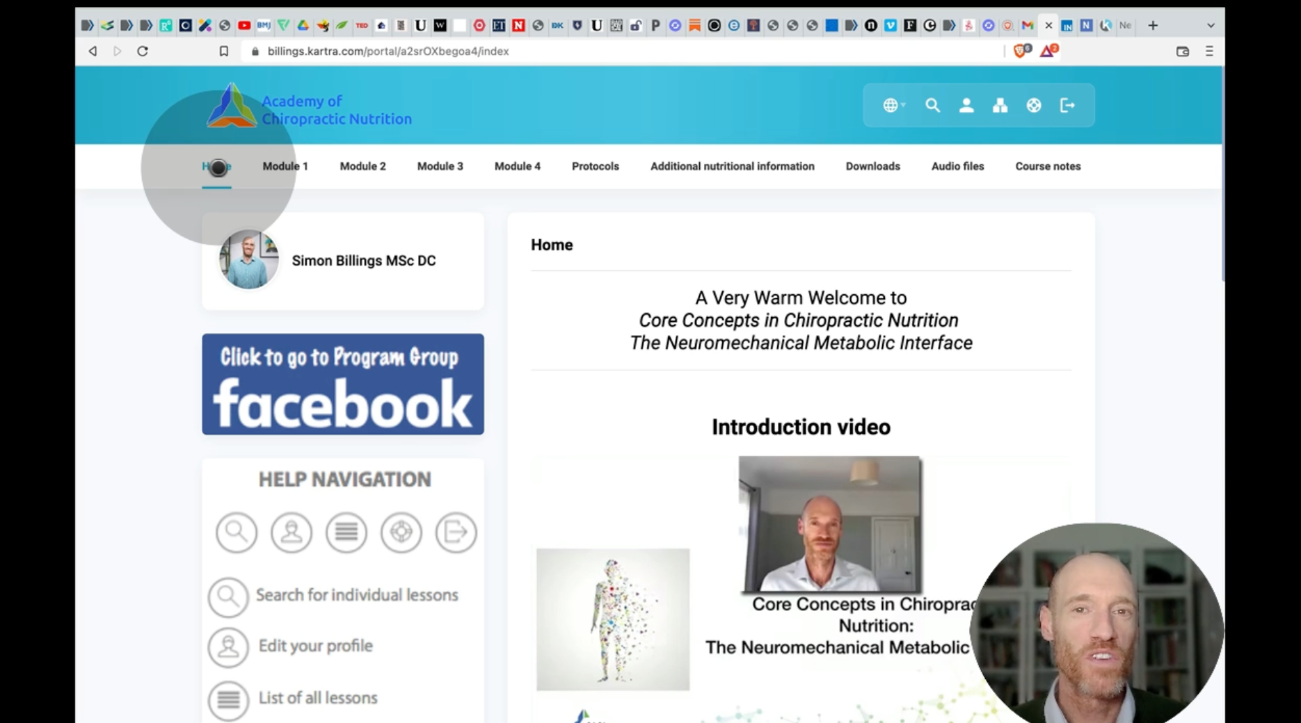Screen dimensions: 1301x723
Task: Click Search for individual lessons link
Action: 357,595
